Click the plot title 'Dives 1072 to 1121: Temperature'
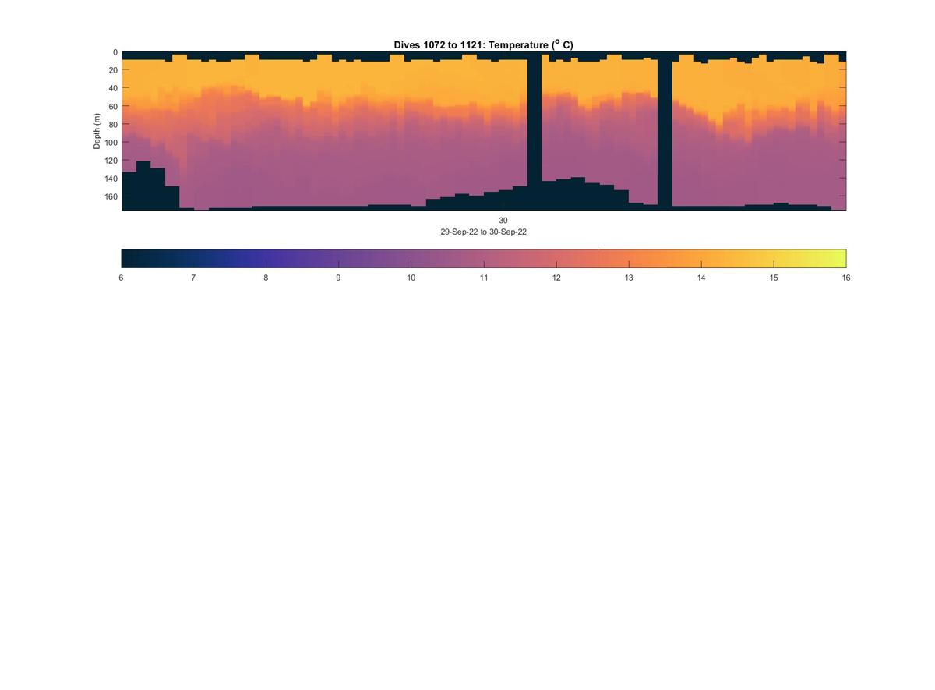Image resolution: width=935 pixels, height=690 pixels. click(483, 45)
